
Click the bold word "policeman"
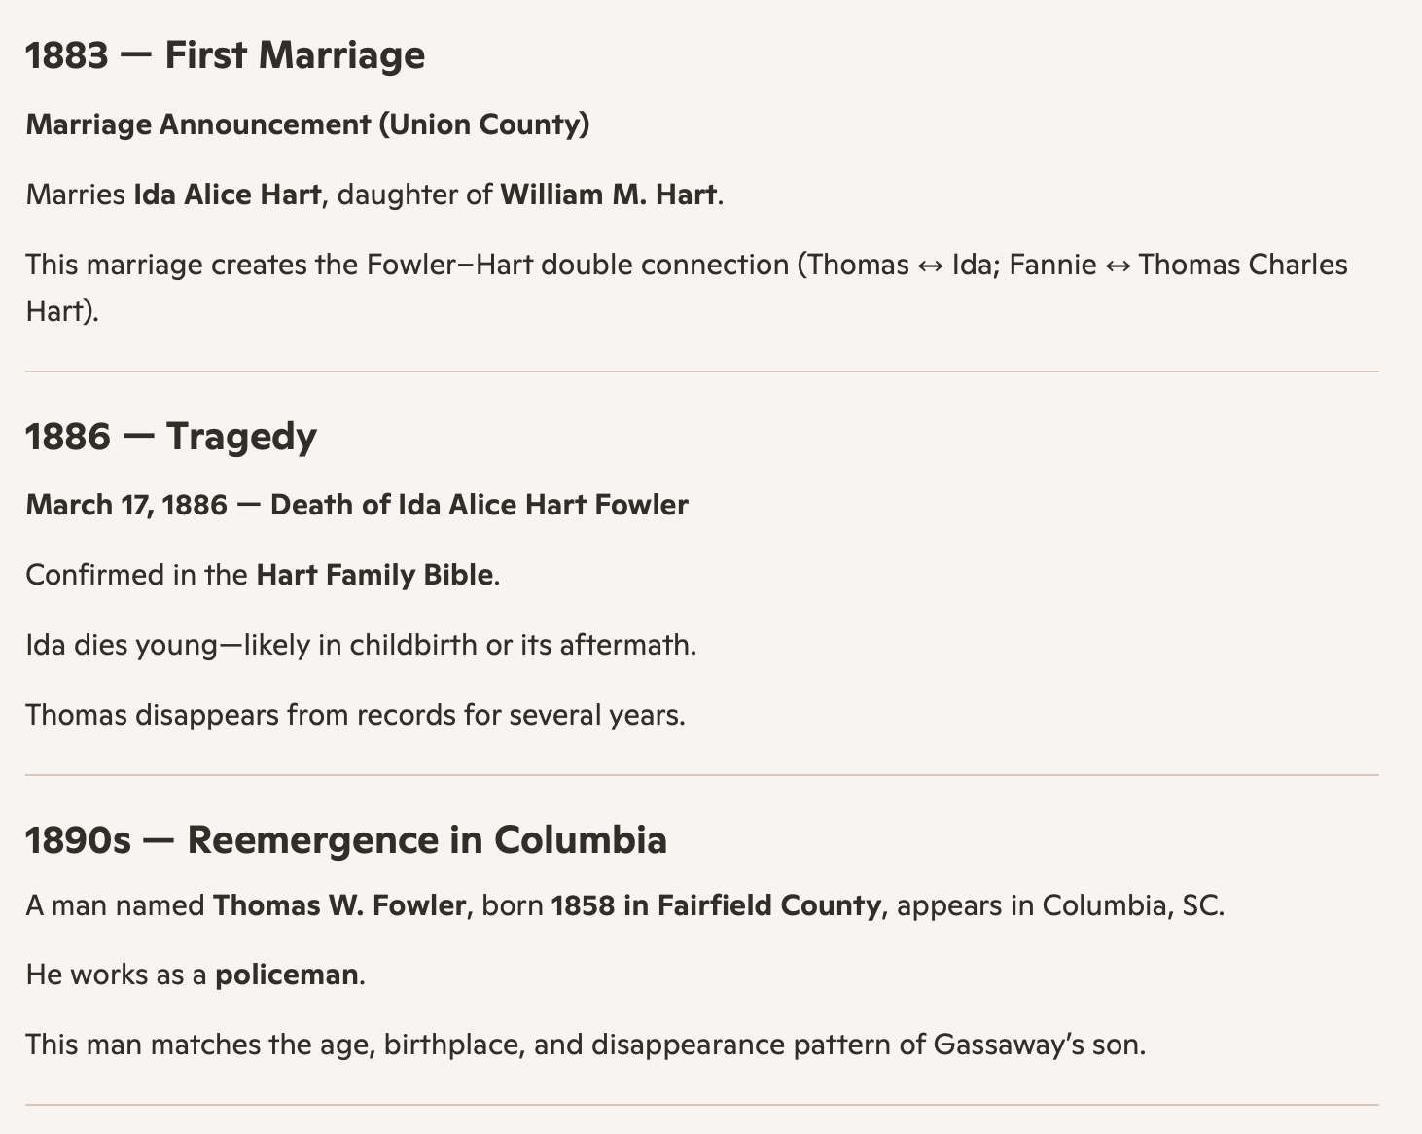point(287,975)
